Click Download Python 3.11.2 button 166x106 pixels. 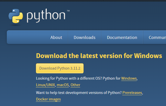[60, 68]
